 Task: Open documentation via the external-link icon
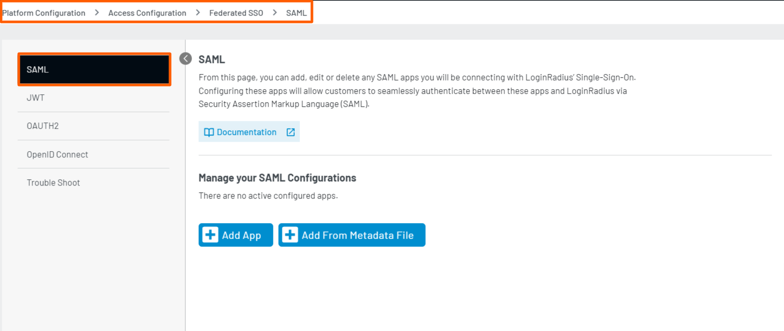click(291, 132)
